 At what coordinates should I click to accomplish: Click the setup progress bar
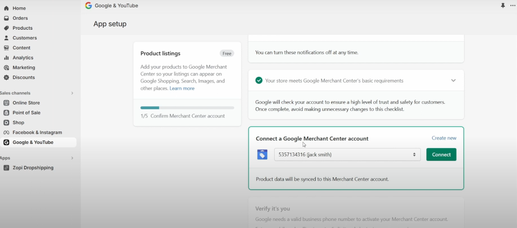pos(187,108)
